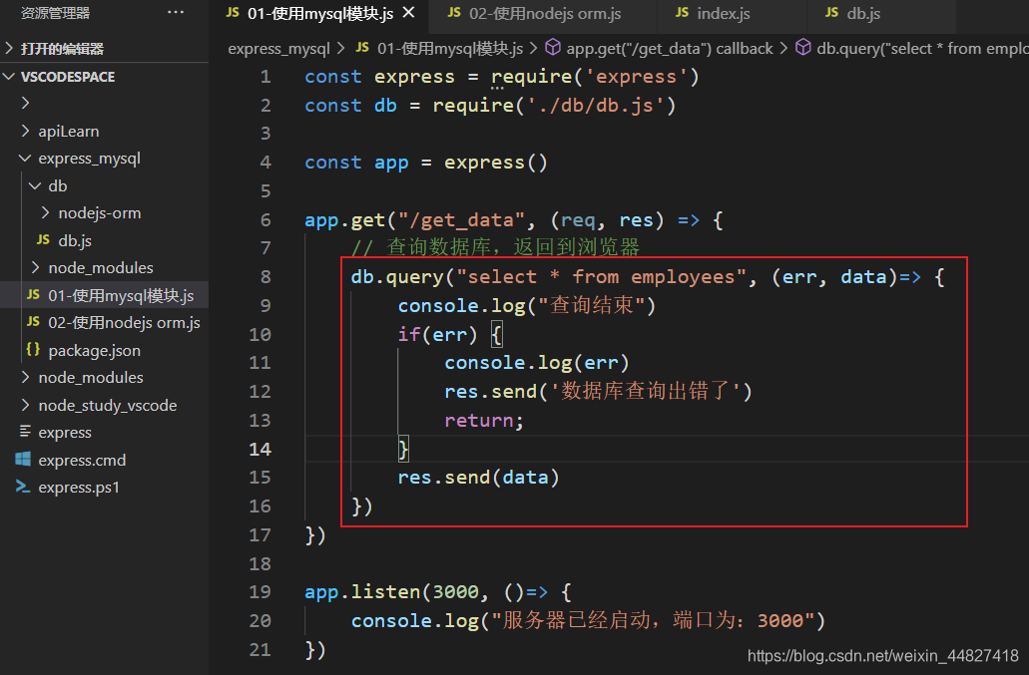Click the braces icon beside package.json
Screen dimensions: 1029x675
(x=33, y=349)
